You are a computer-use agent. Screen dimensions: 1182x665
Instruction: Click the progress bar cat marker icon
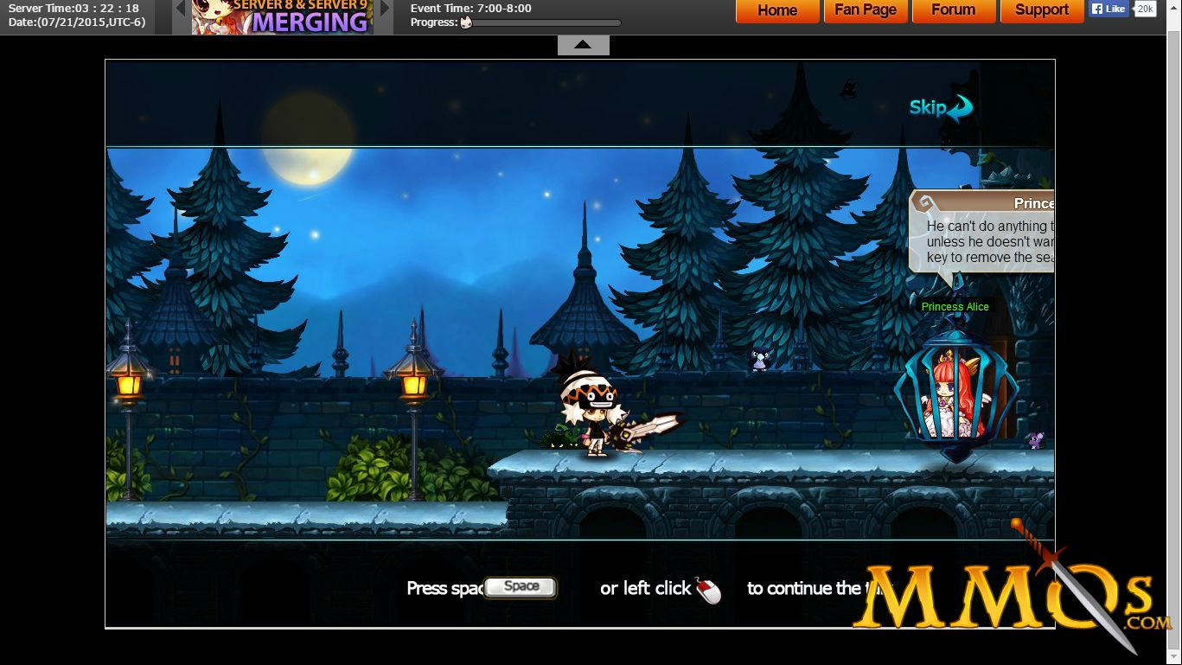466,22
